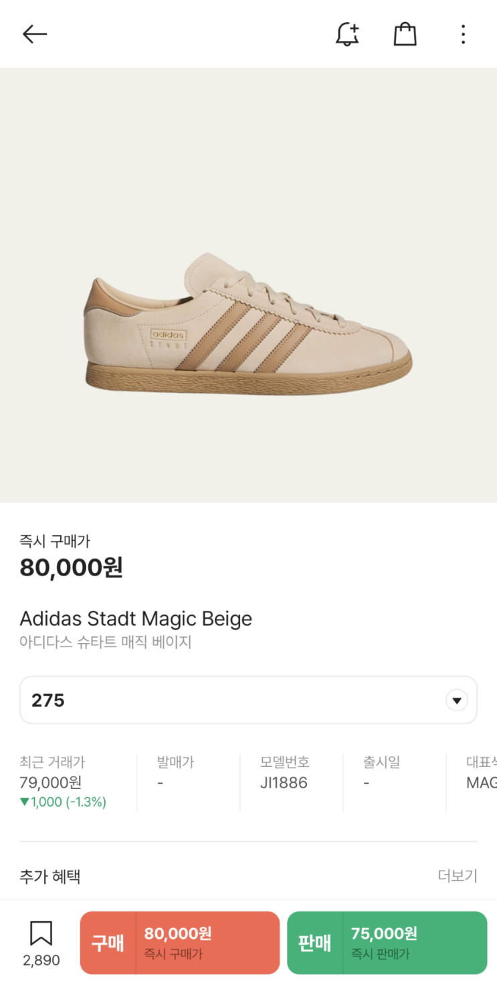497x985 pixels.
Task: Tap the Korean name 아디다스 슈타트 매직 베이지
Action: coord(106,642)
